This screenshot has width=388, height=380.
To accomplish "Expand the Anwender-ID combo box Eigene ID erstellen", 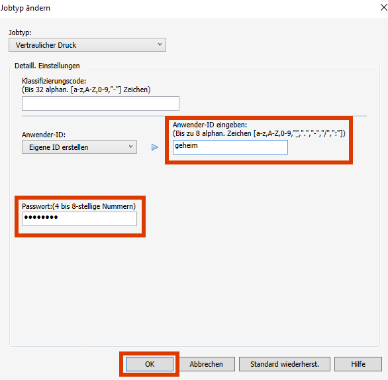I will 79,147.
